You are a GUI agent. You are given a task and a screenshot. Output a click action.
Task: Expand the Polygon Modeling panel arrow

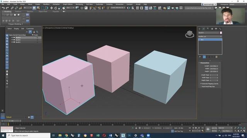pyautogui.click(x=22, y=24)
